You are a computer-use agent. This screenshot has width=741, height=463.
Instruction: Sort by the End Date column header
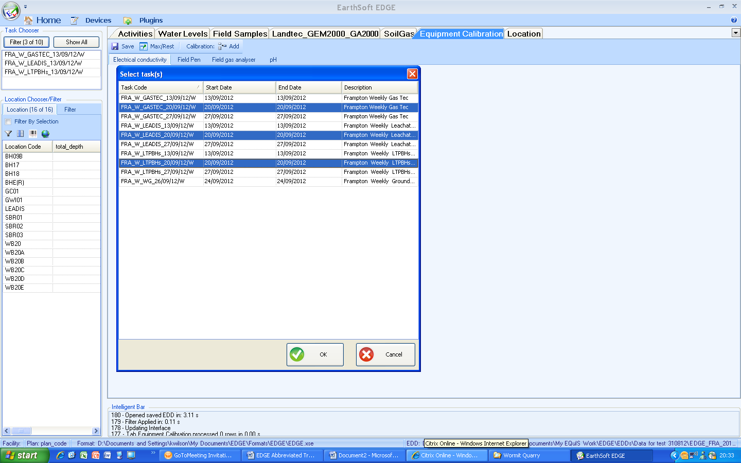(309, 87)
